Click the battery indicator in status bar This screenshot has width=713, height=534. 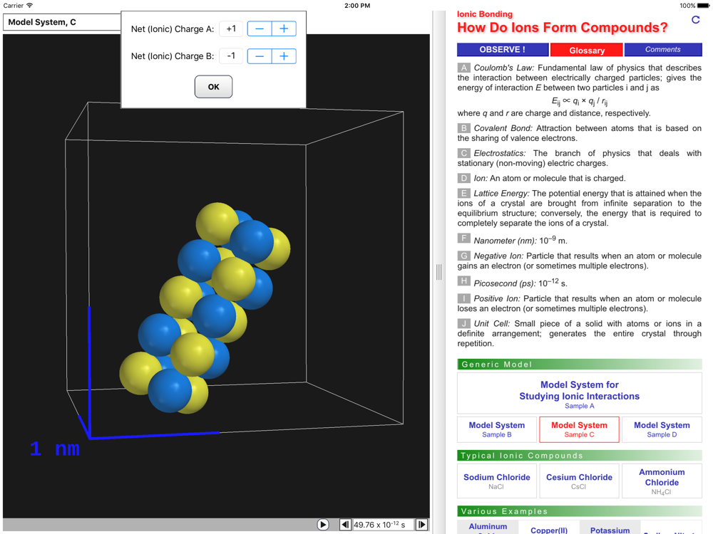tap(703, 6)
